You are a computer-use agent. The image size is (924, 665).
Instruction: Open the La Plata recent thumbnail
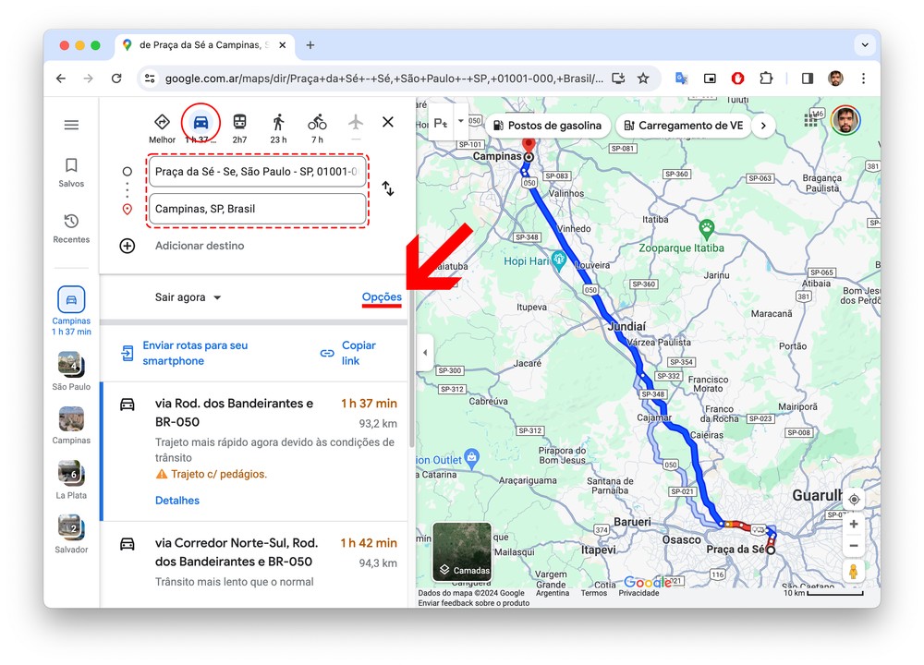pyautogui.click(x=71, y=480)
